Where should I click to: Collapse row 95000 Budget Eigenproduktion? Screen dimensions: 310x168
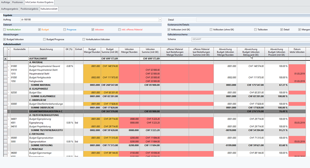click(x=9, y=138)
